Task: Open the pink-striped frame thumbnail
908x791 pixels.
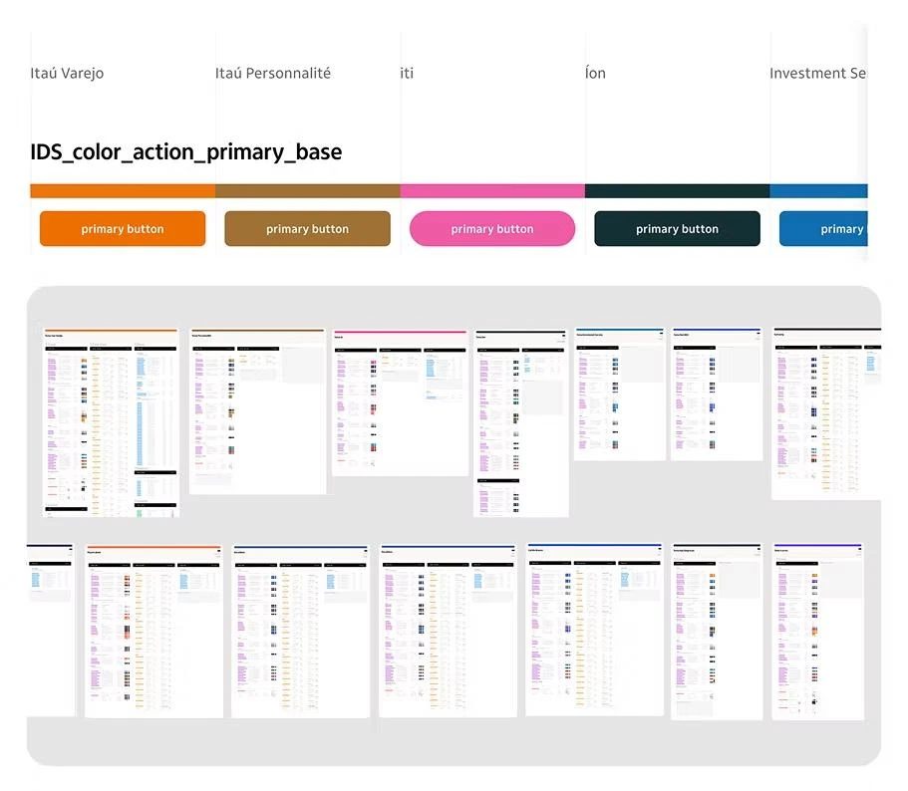Action: click(x=400, y=402)
